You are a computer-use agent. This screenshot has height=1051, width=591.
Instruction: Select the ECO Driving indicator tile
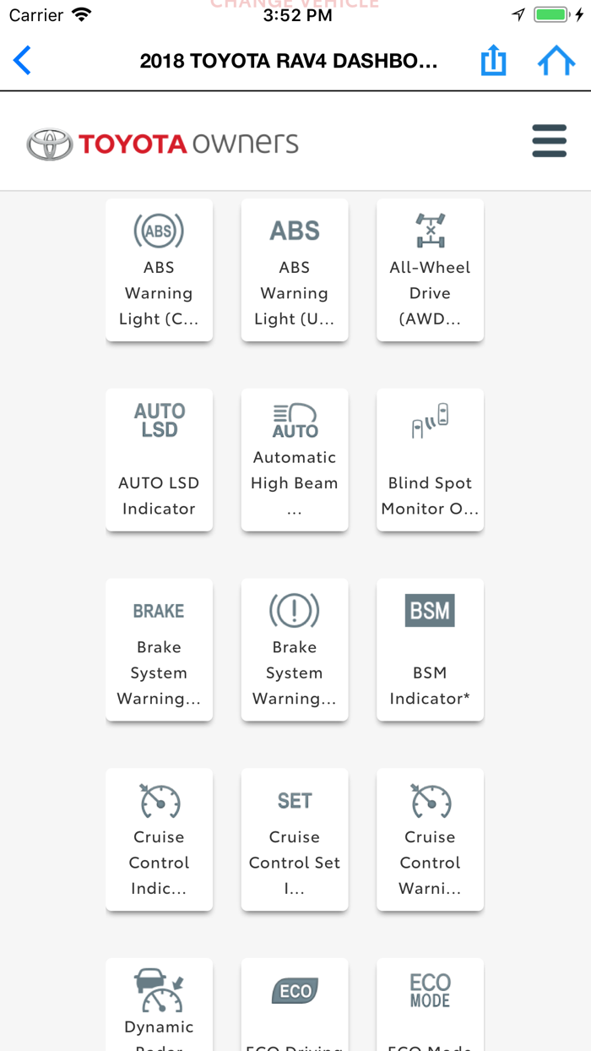point(294,1005)
